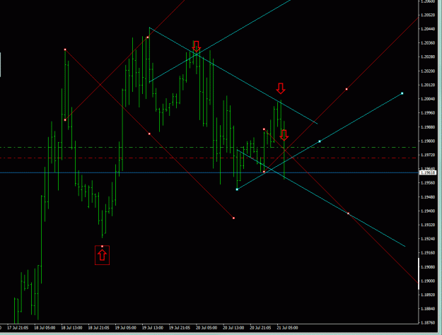Screen dimensions: 442x335
Task: Click the rightmost cyan trendline endpoint near 1.20040
Action: coord(402,93)
